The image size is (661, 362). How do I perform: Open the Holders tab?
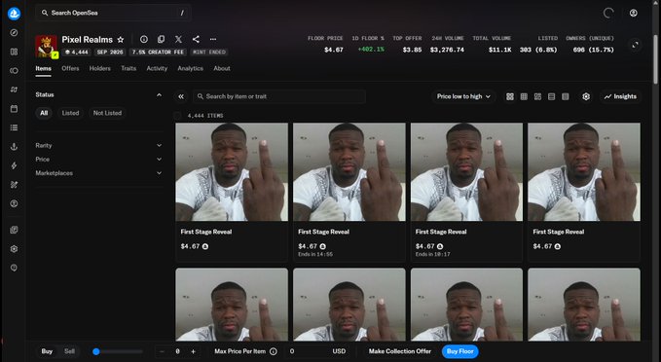(100, 68)
